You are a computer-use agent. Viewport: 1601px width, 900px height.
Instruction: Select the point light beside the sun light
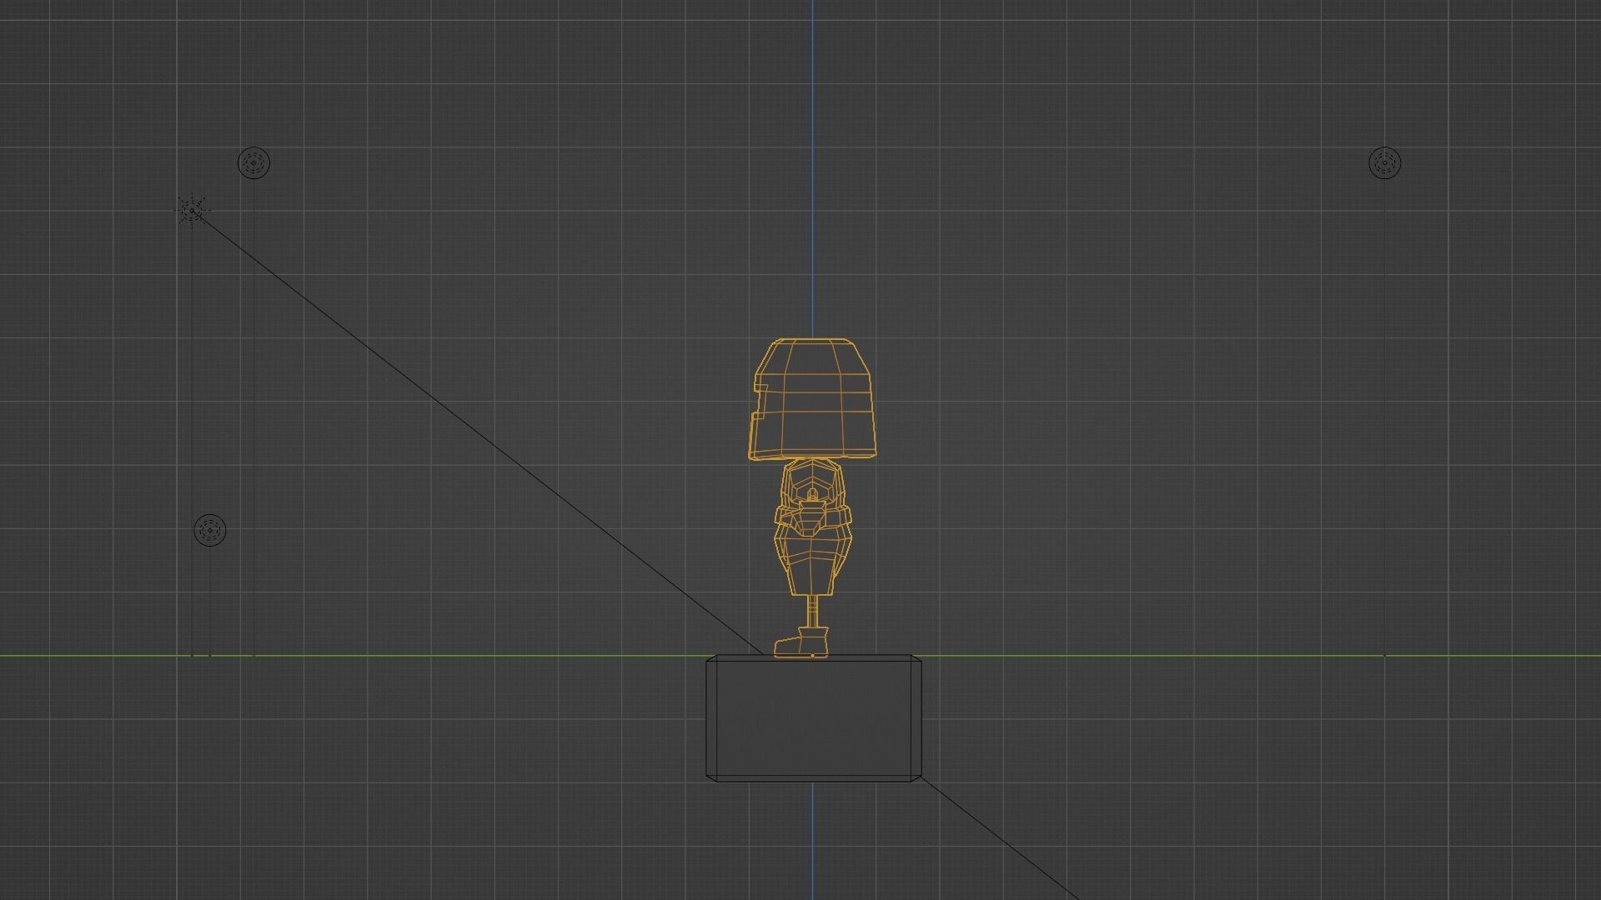tap(254, 162)
